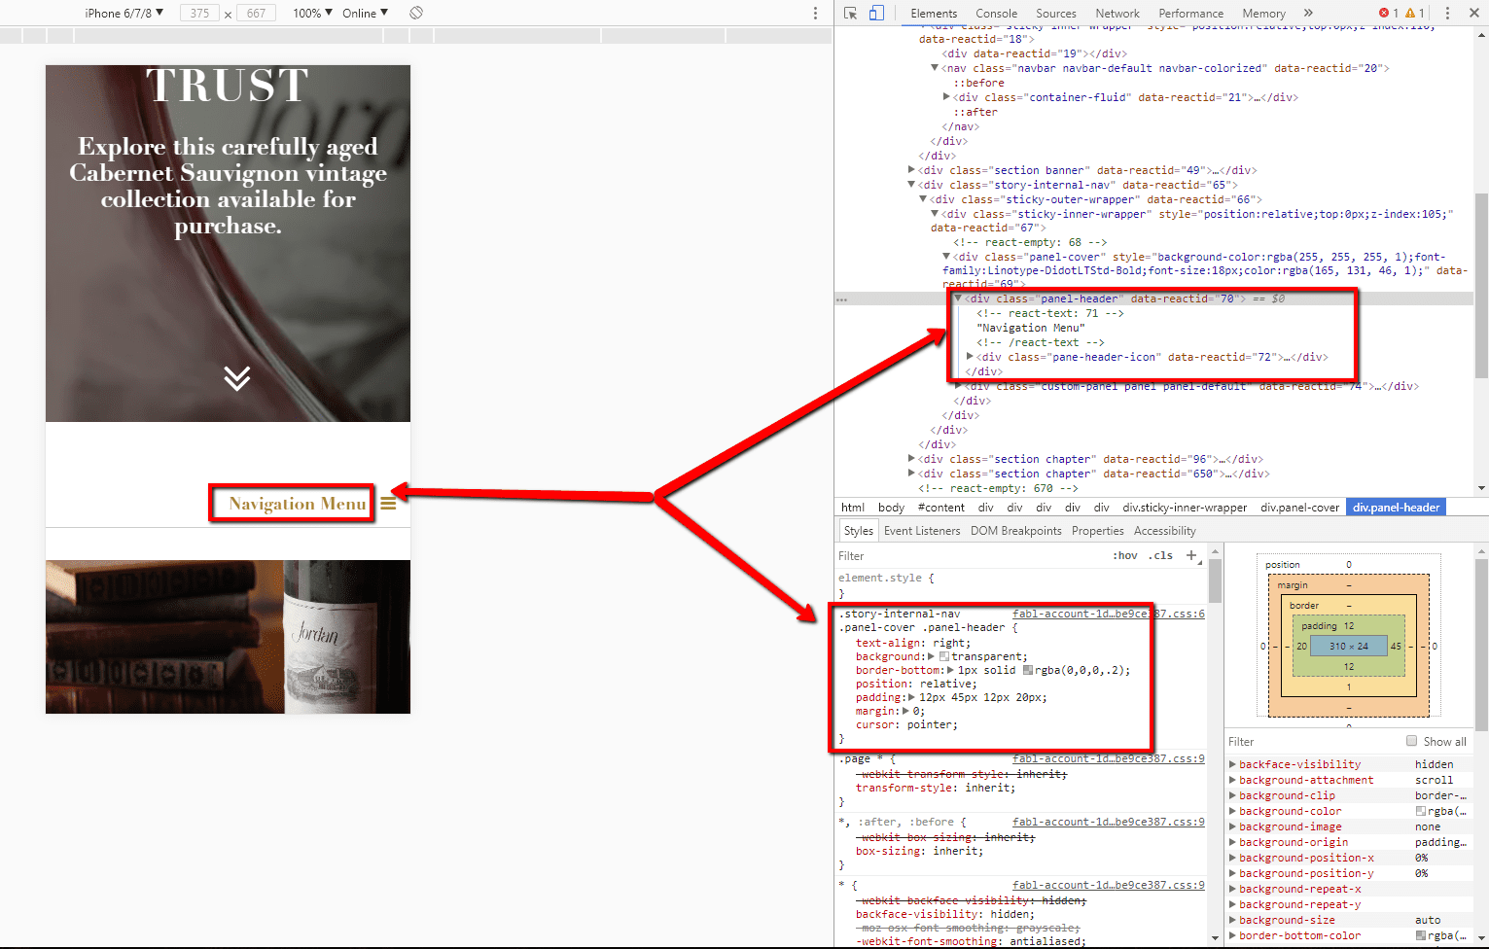Click the hamburger menu icon beside Navigation Menu
This screenshot has height=949, width=1489.
coord(388,504)
